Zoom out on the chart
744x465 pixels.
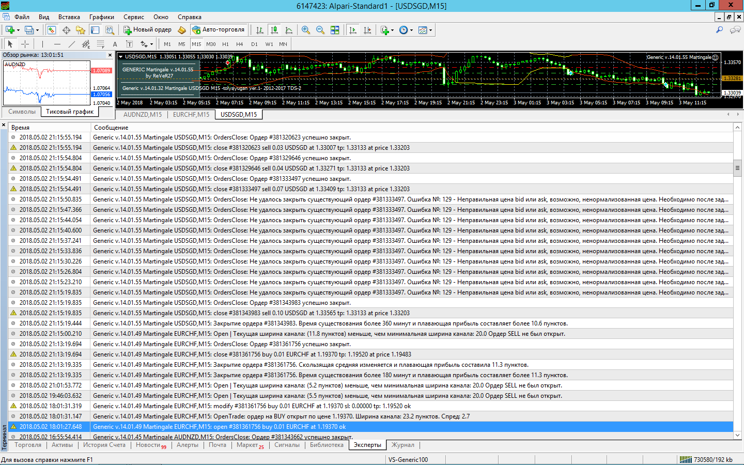[320, 30]
